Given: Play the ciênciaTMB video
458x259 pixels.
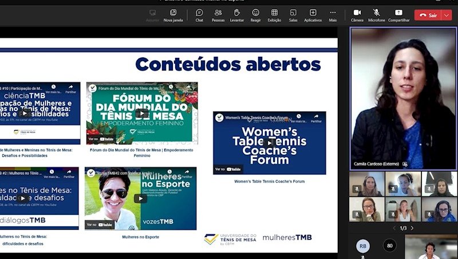Looking at the screenshot, I should click(x=25, y=113).
